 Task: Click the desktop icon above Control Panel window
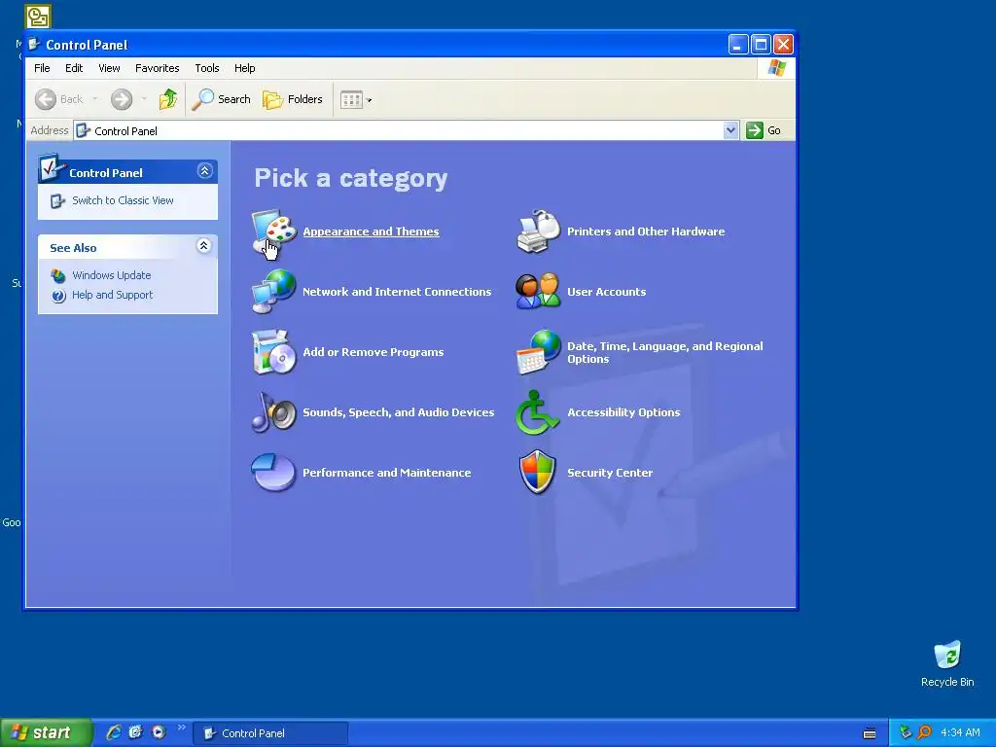(38, 17)
